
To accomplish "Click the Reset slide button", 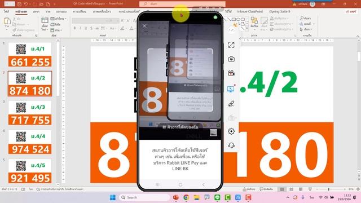I will 55,24.
